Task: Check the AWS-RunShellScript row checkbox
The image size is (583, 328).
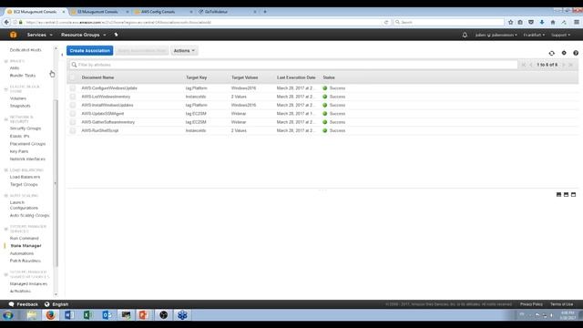Action: pyautogui.click(x=72, y=130)
